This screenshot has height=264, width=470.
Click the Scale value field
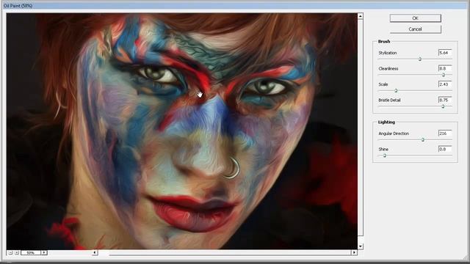pos(445,84)
